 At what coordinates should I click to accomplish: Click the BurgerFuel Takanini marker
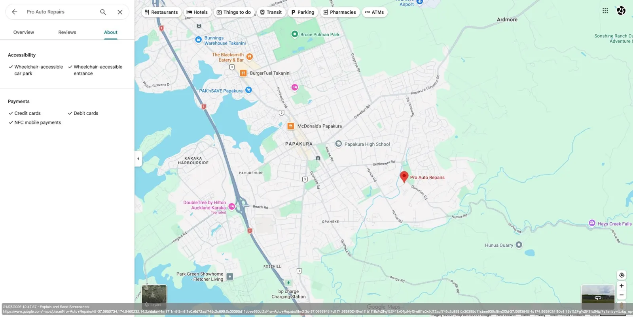click(243, 73)
